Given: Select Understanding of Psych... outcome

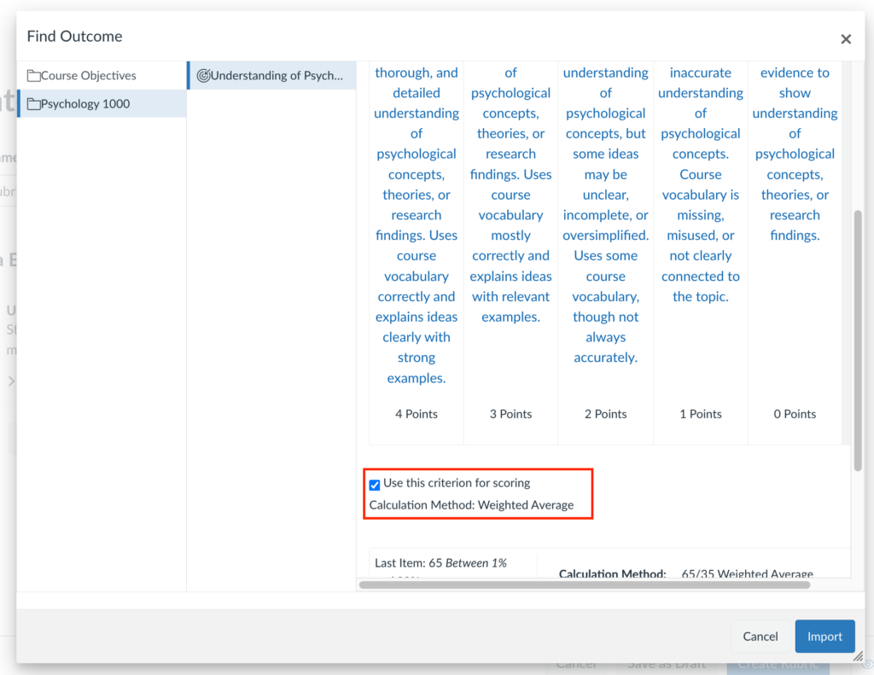Looking at the screenshot, I should coord(271,75).
